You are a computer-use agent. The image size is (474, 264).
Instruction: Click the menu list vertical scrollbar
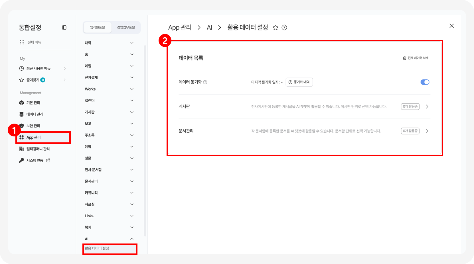pos(145,140)
